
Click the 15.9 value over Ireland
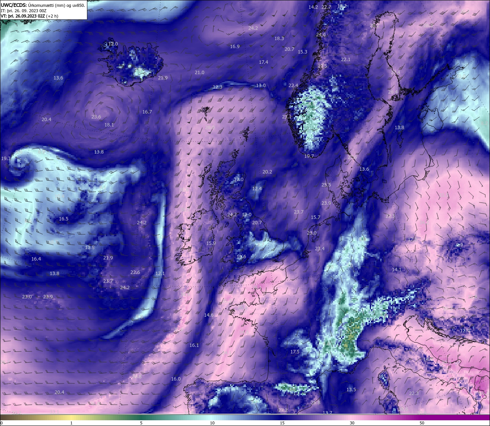pyautogui.click(x=211, y=243)
